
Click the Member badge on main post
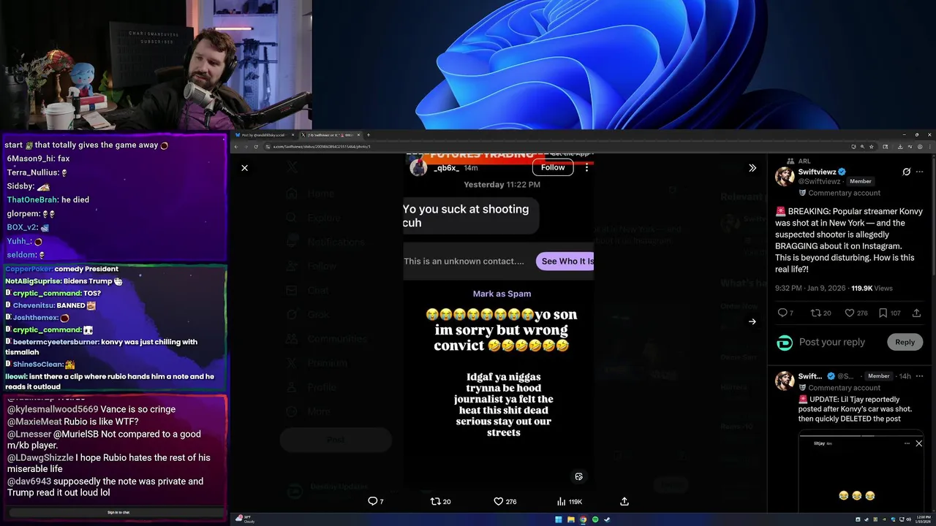point(860,181)
